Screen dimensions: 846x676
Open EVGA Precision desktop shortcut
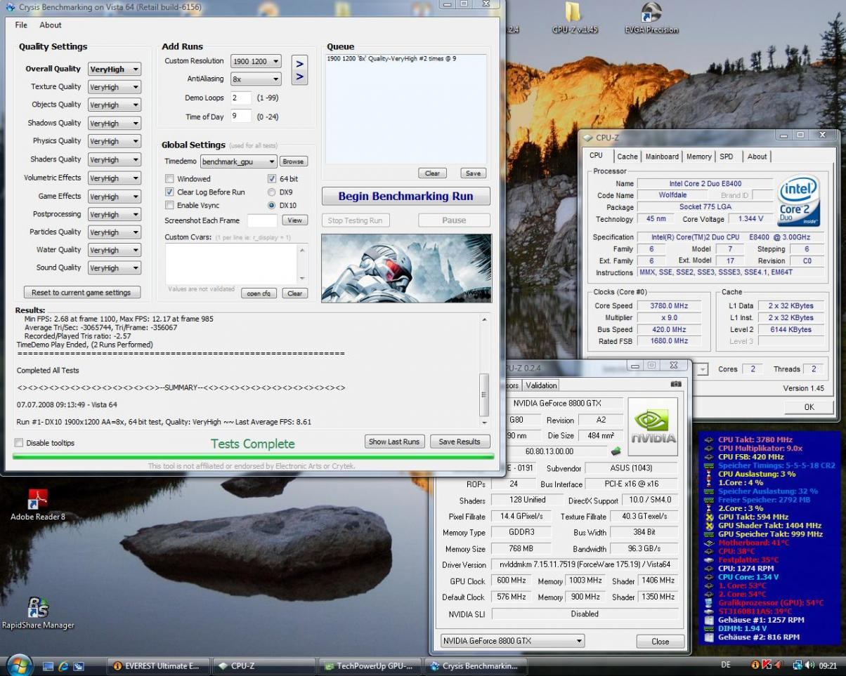(651, 17)
